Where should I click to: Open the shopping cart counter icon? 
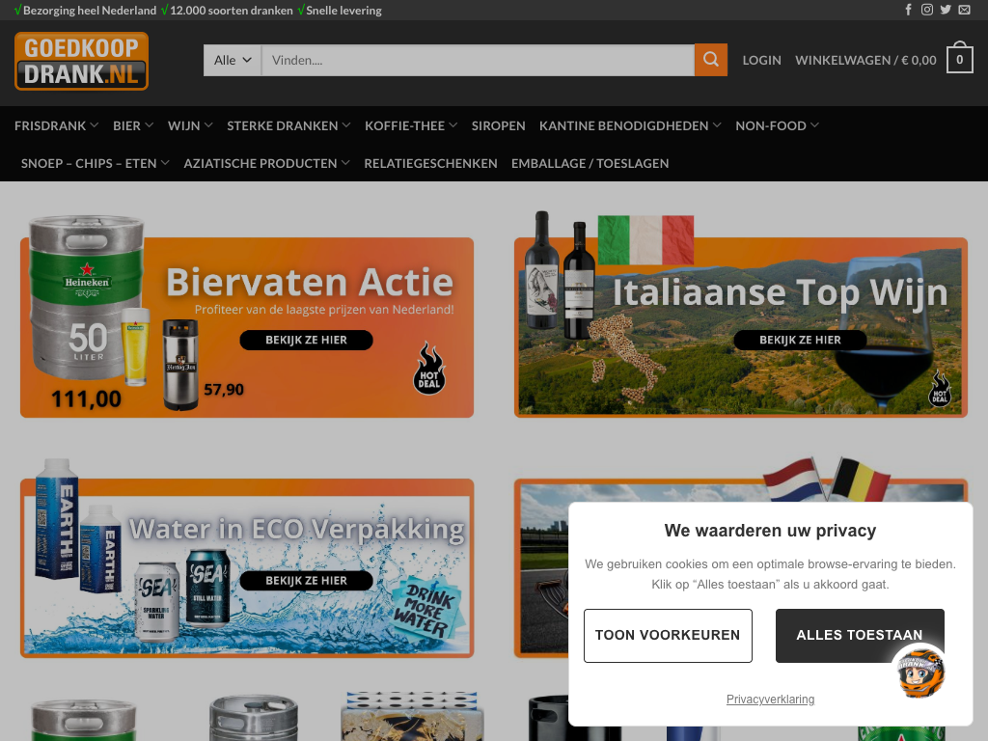959,60
